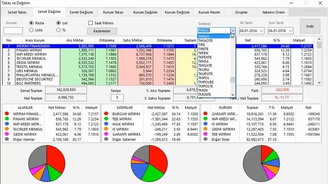Sort by Satış Miktar column header
The width and height of the screenshot is (328, 184).
[x=133, y=40]
